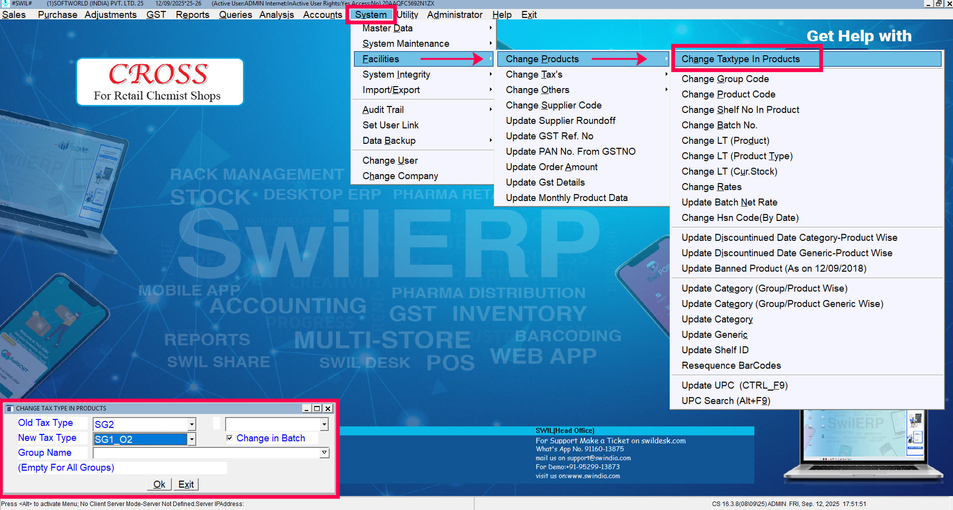Click the Change Tax Type dialog title icon
This screenshot has height=510, width=953.
click(x=9, y=408)
